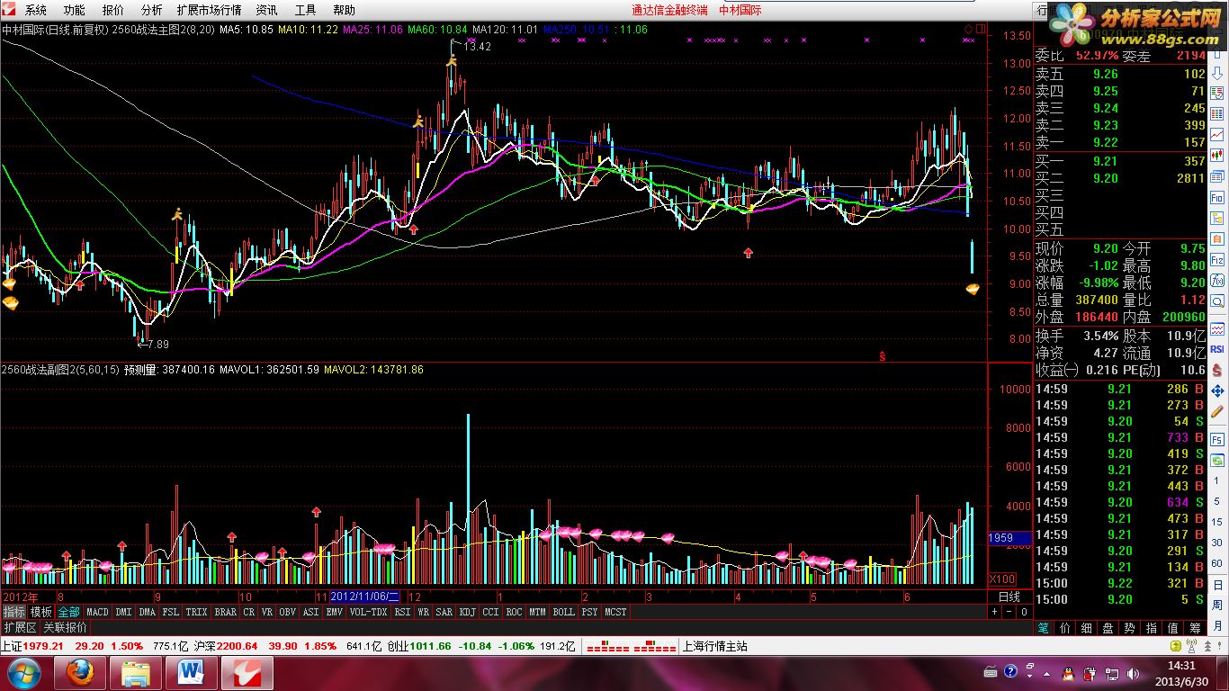Viewport: 1229px width, 691px height.
Task: Open Windows Explorer from the taskbar
Action: pyautogui.click(x=136, y=673)
